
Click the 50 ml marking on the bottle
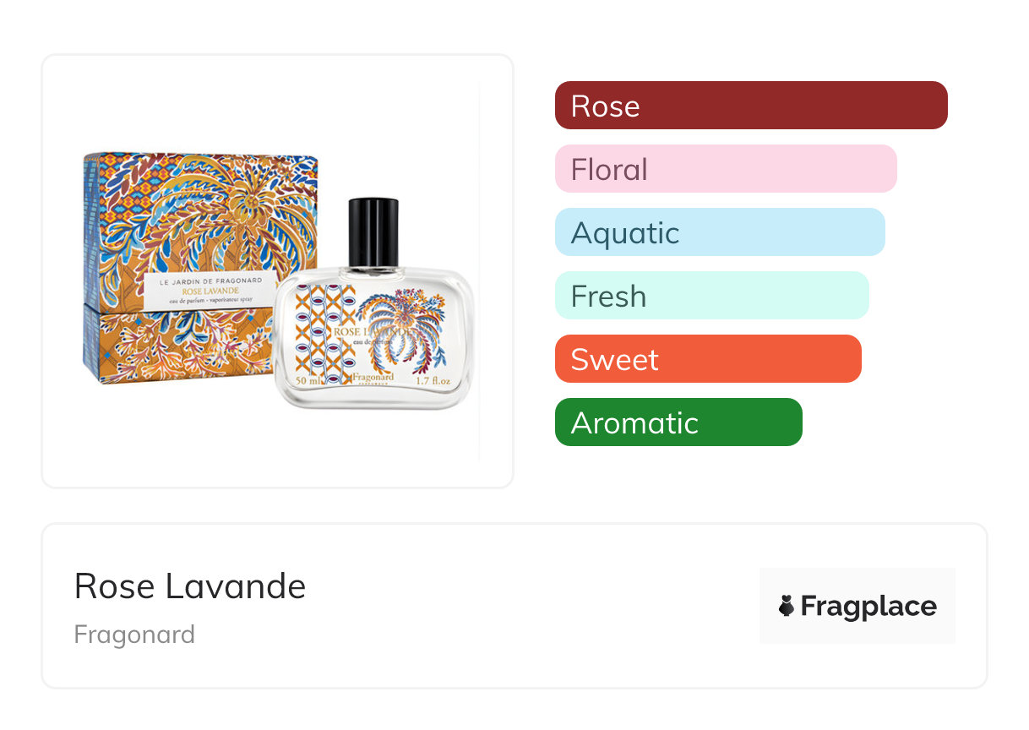click(308, 381)
